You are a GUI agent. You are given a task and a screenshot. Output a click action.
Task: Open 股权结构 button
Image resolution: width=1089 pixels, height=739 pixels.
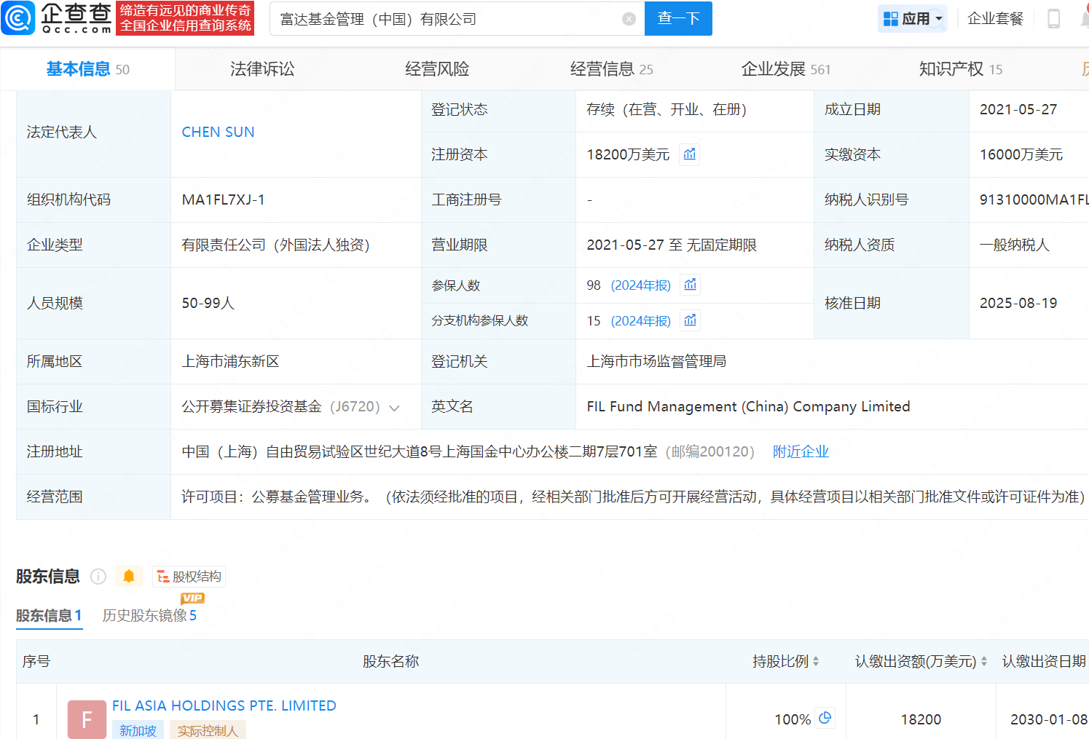pos(189,577)
